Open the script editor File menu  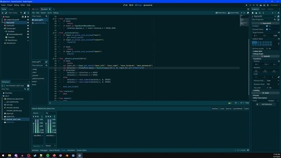click(33, 13)
